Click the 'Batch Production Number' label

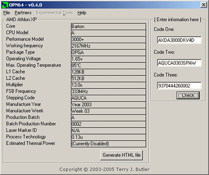click(x=31, y=124)
